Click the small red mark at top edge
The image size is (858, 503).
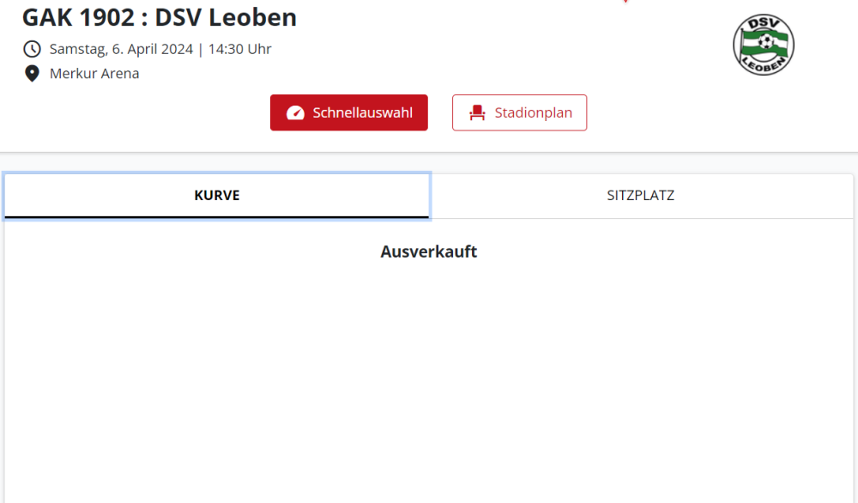pyautogui.click(x=625, y=2)
